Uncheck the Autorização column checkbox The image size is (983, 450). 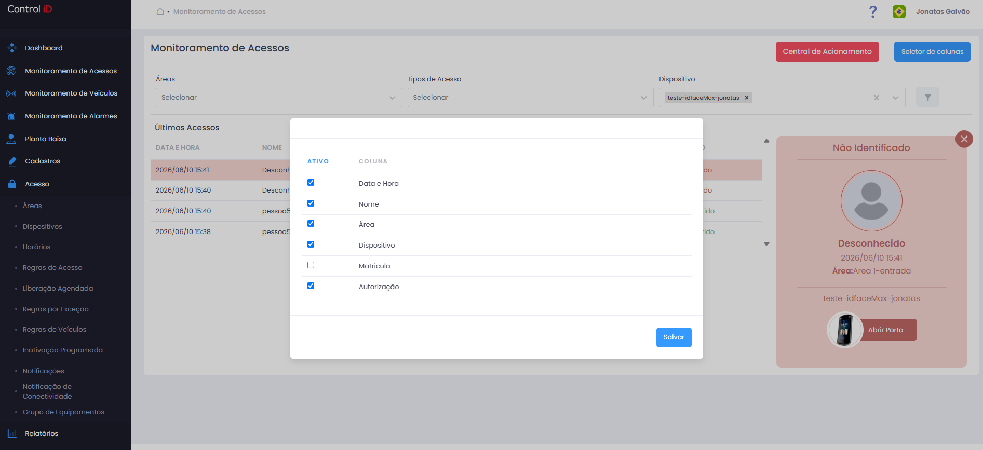[311, 286]
